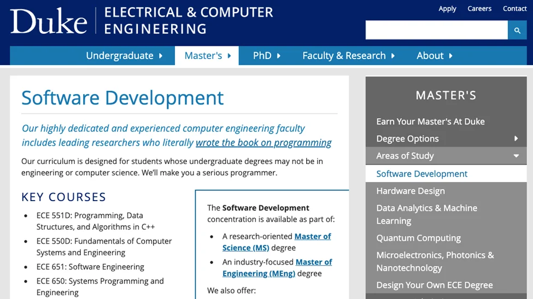Open the Apply link
The width and height of the screenshot is (533, 299).
tap(447, 9)
